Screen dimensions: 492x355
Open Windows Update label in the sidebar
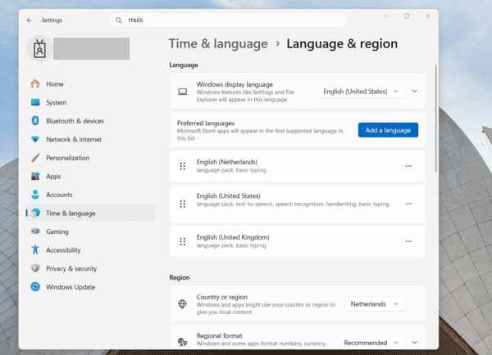[x=71, y=287]
